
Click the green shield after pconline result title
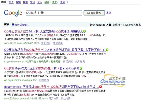(x=107, y=50)
